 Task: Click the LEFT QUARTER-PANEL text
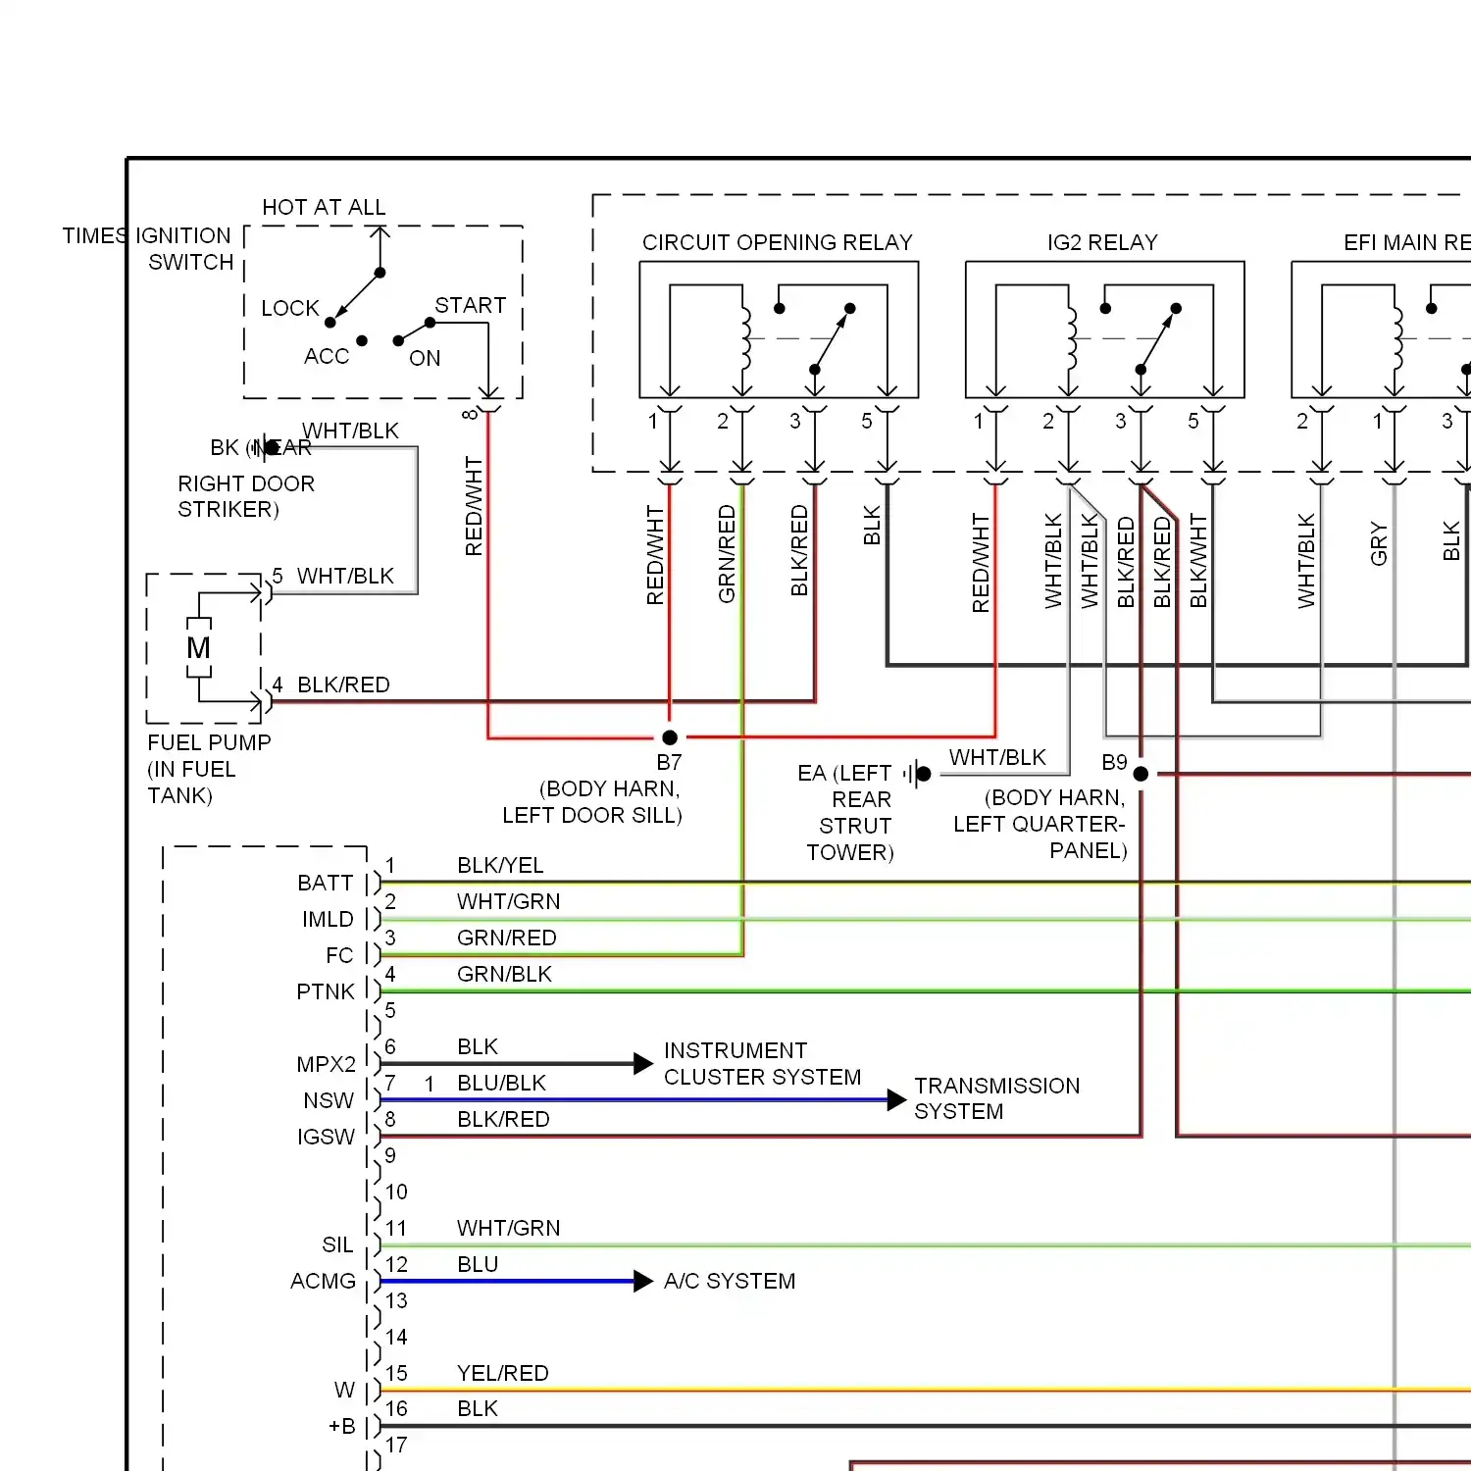pos(1040,837)
